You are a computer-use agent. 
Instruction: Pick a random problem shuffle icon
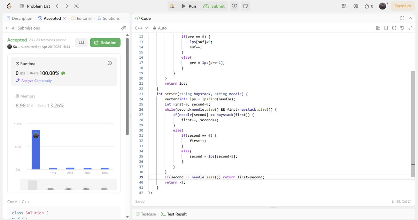click(77, 6)
